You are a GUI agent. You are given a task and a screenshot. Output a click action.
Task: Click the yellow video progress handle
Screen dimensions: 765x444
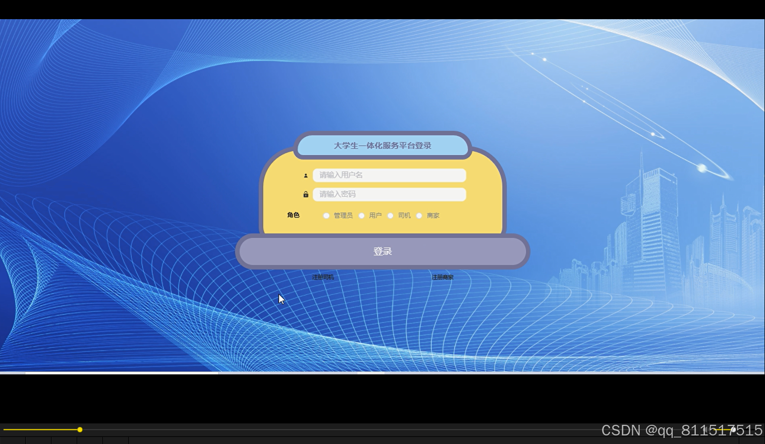click(80, 429)
